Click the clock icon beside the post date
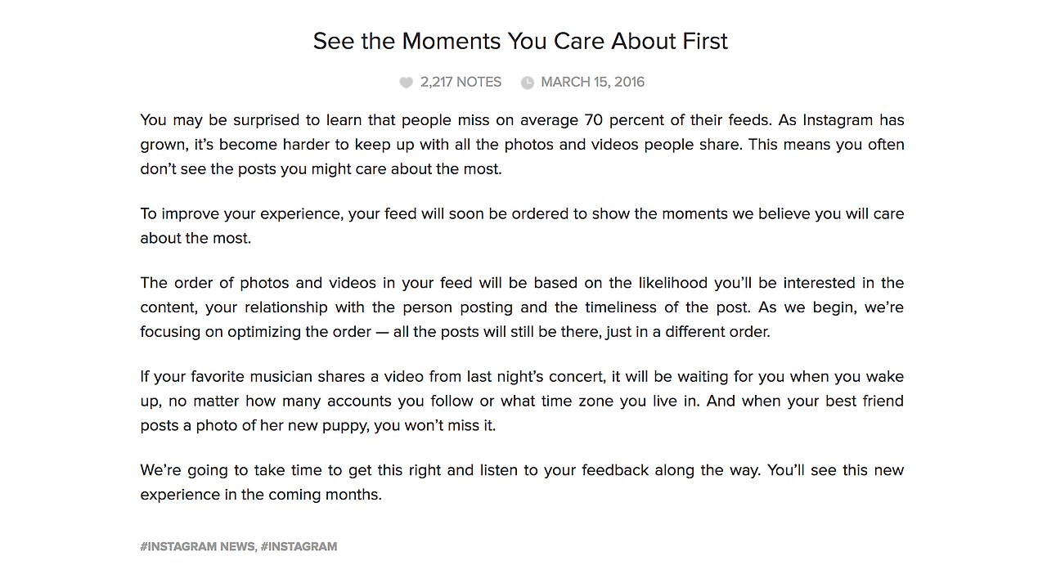The height and width of the screenshot is (574, 1047). click(528, 83)
